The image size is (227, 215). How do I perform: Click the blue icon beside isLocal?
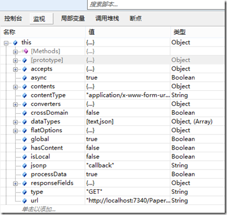[25, 157]
